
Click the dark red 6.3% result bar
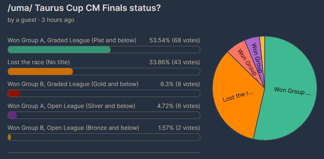point(14,93)
